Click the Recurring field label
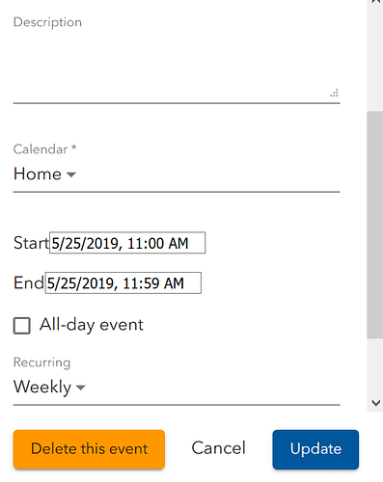This screenshot has width=383, height=482. pyautogui.click(x=41, y=362)
